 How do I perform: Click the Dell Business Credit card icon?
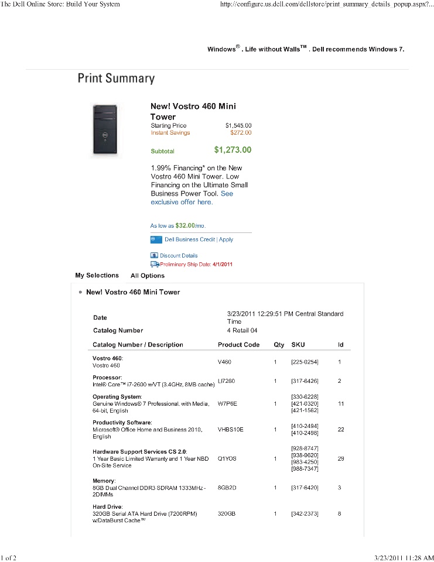coord(156,239)
